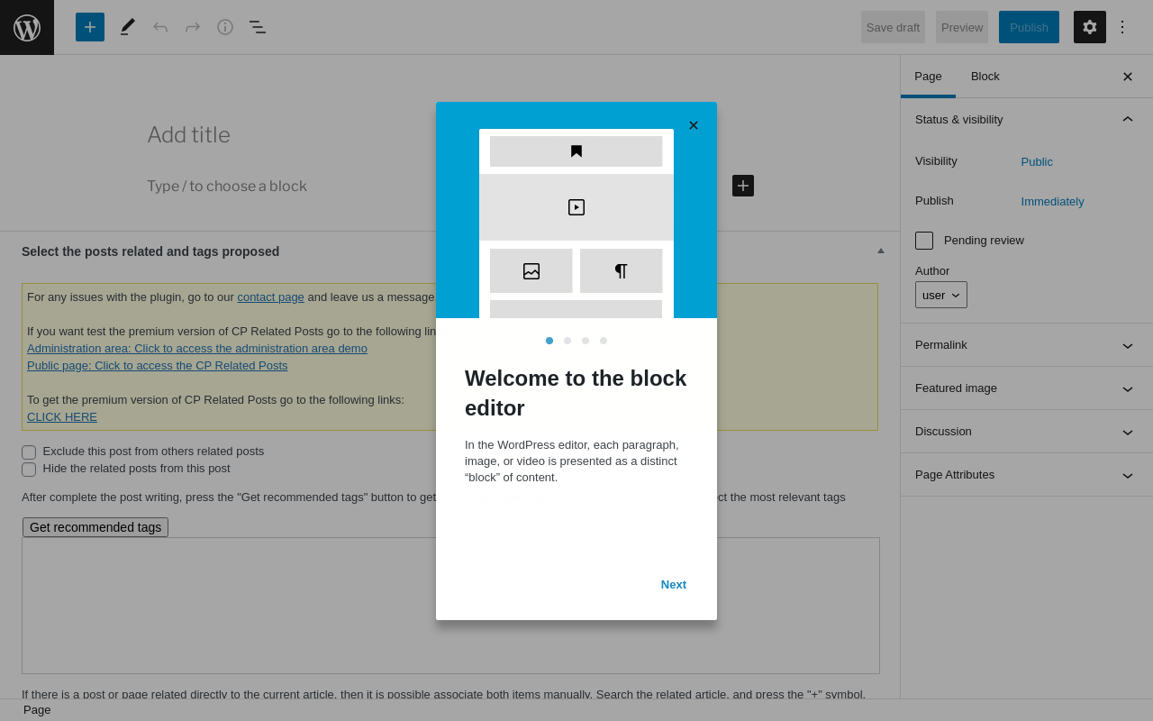Go to third guide page dot
The width and height of the screenshot is (1153, 721).
pos(586,341)
